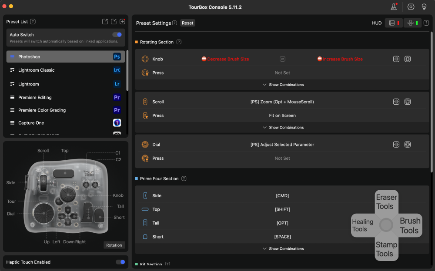Toggle the HUD list view button
The image size is (435, 271).
[x=394, y=23]
